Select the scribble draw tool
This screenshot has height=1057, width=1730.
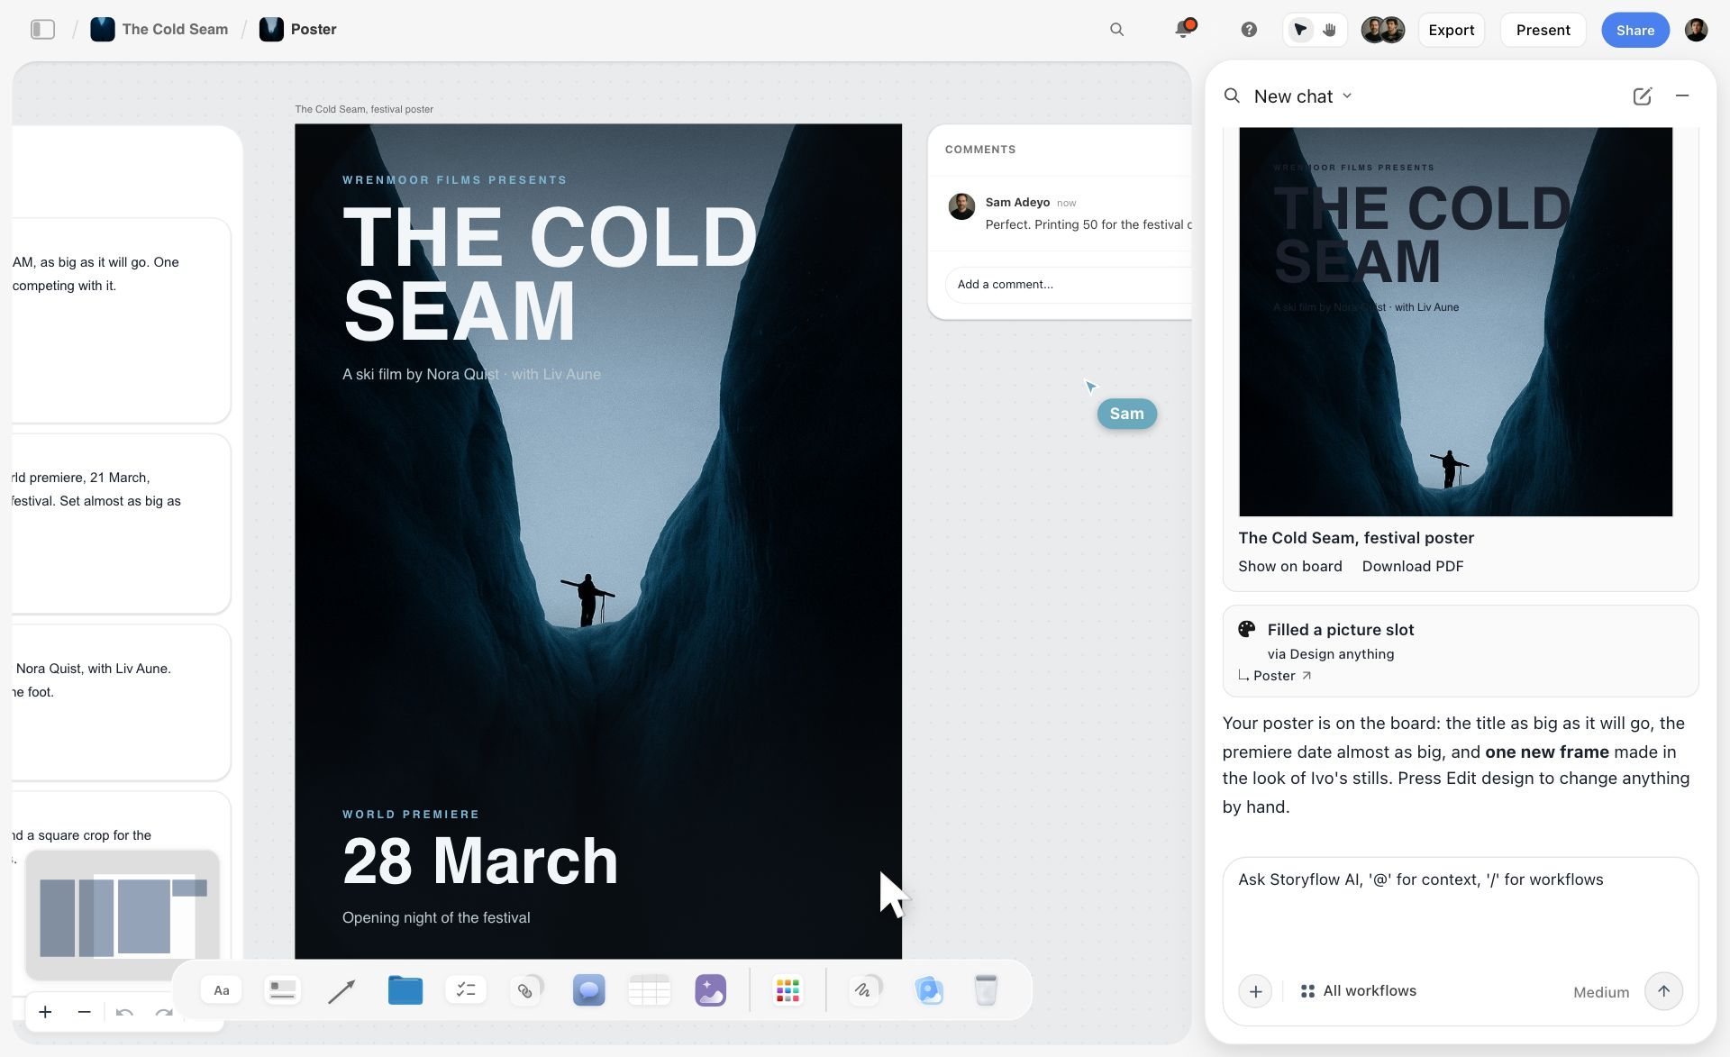click(x=864, y=990)
